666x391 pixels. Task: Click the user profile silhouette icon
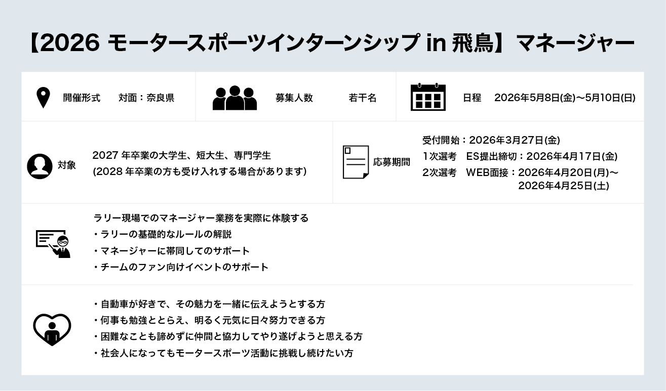(x=40, y=166)
